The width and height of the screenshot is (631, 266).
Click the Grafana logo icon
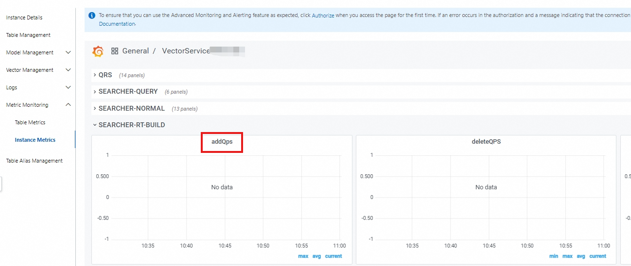[x=98, y=51]
